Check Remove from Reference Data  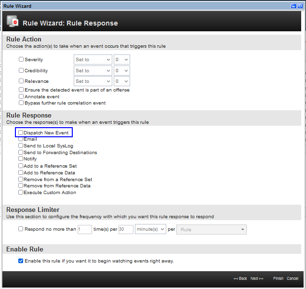[x=21, y=185]
